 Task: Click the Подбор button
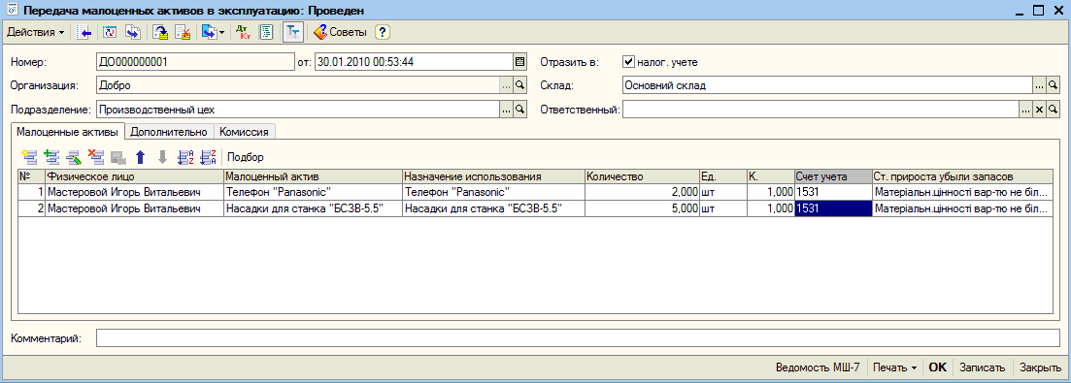246,157
